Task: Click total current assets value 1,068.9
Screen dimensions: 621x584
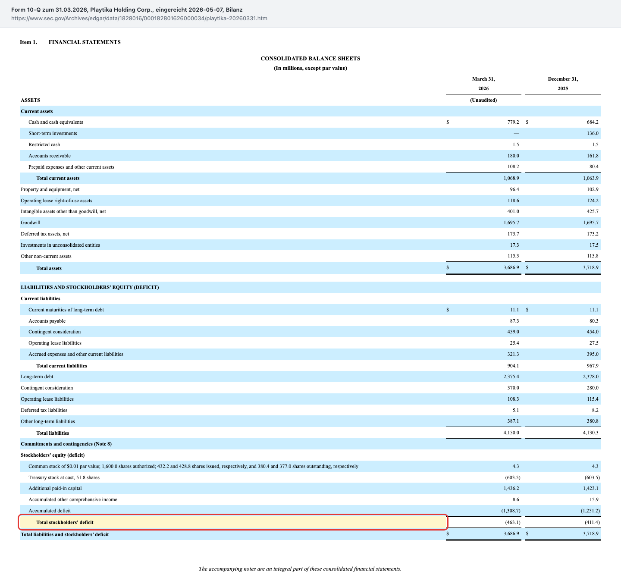Action: point(511,178)
